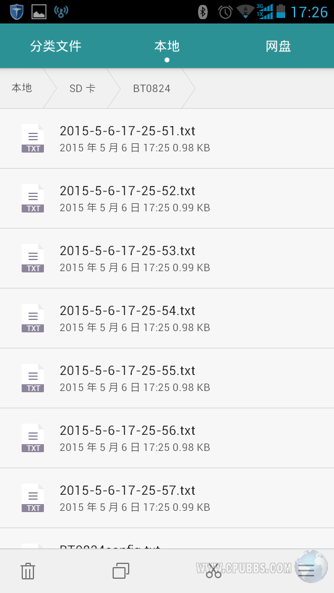Tap the TXT icon of 2015-5-6-17-25-51.txt

coord(33,138)
